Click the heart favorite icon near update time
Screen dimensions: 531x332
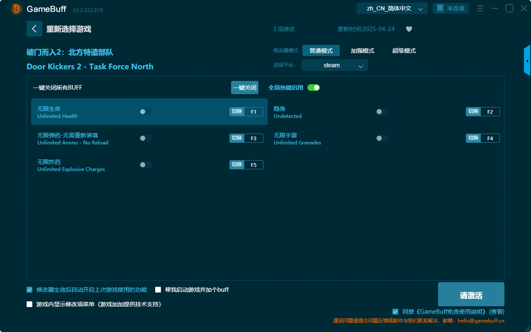(409, 29)
